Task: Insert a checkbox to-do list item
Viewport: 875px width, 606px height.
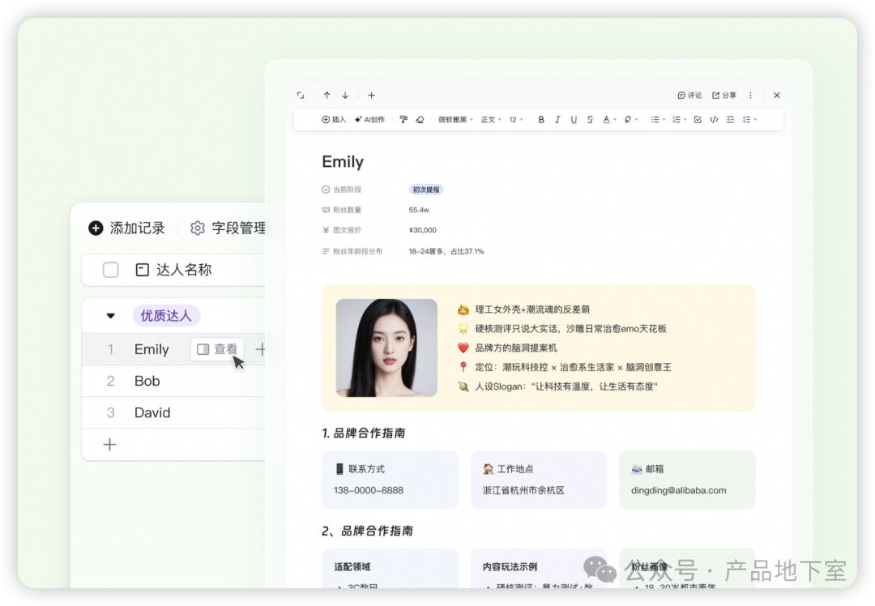Action: 698,120
